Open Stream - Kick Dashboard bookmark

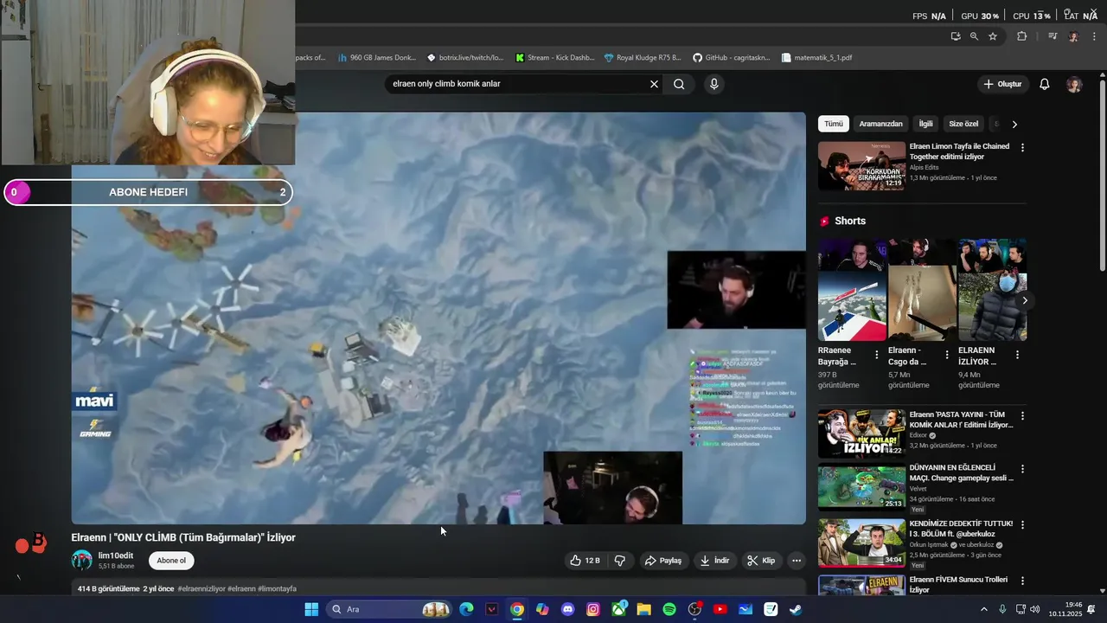pos(554,58)
